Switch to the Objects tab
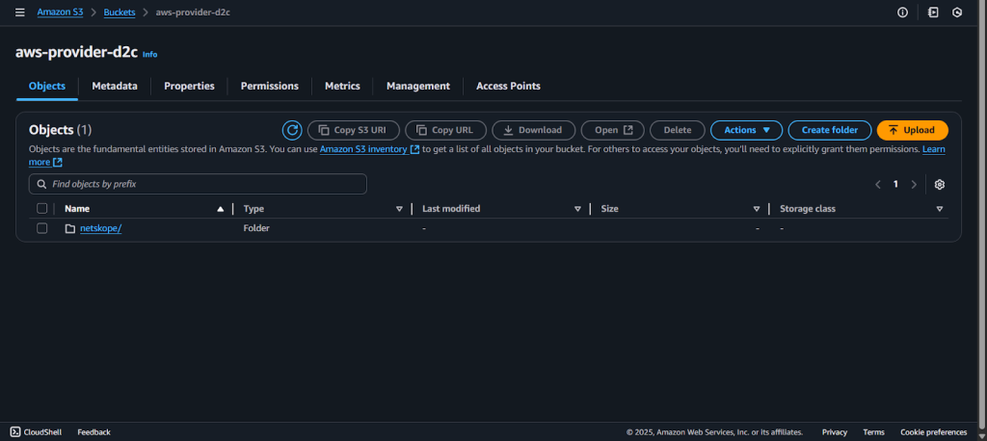The height and width of the screenshot is (441, 987). (47, 87)
